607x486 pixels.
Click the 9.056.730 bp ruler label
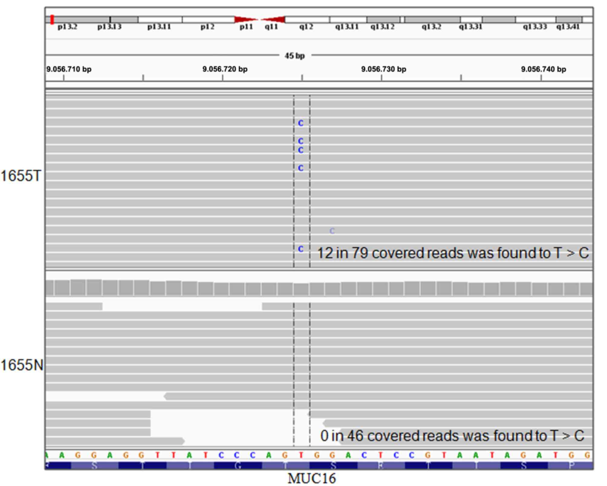coord(384,69)
